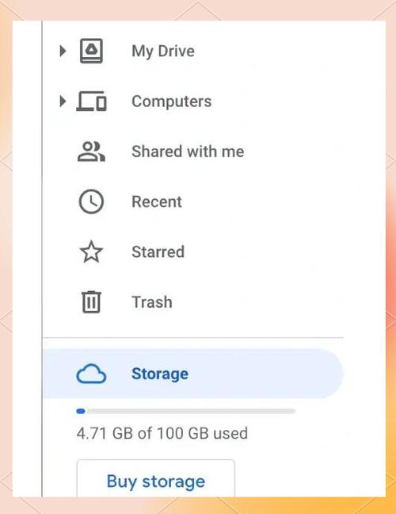Click the storage usage progress bar
The height and width of the screenshot is (514, 396).
(x=186, y=411)
